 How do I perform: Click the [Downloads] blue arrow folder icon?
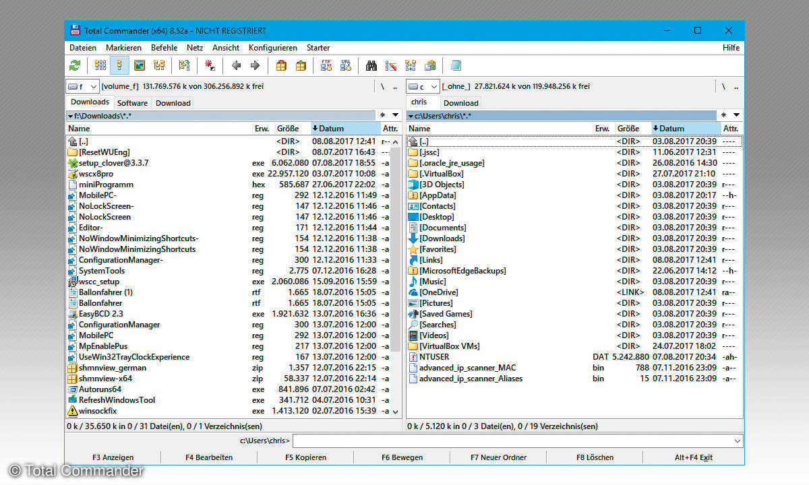click(x=413, y=238)
